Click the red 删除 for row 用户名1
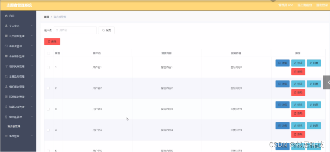330x152 pixels. coord(298,72)
